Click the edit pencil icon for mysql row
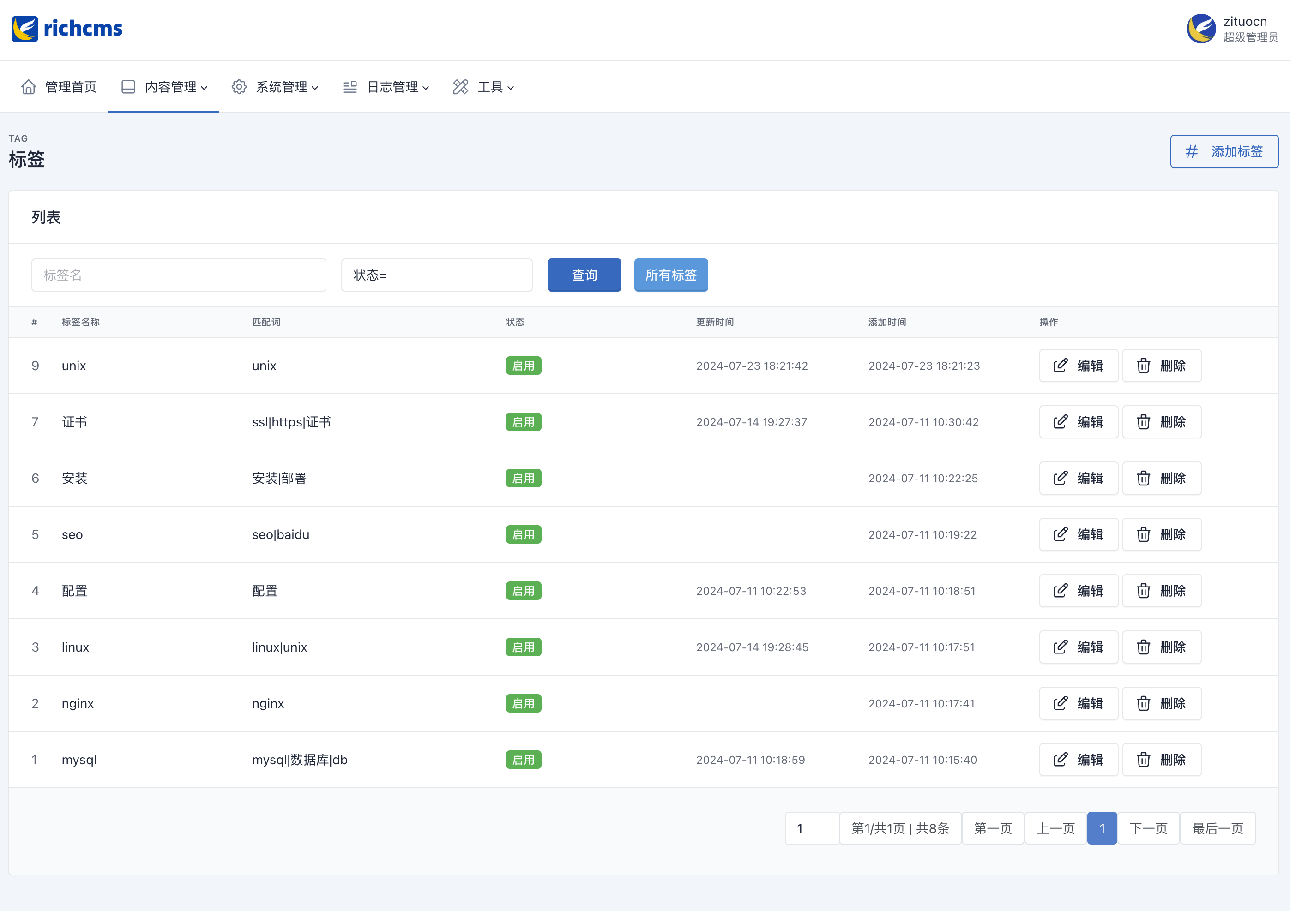Image resolution: width=1290 pixels, height=911 pixels. (1060, 759)
